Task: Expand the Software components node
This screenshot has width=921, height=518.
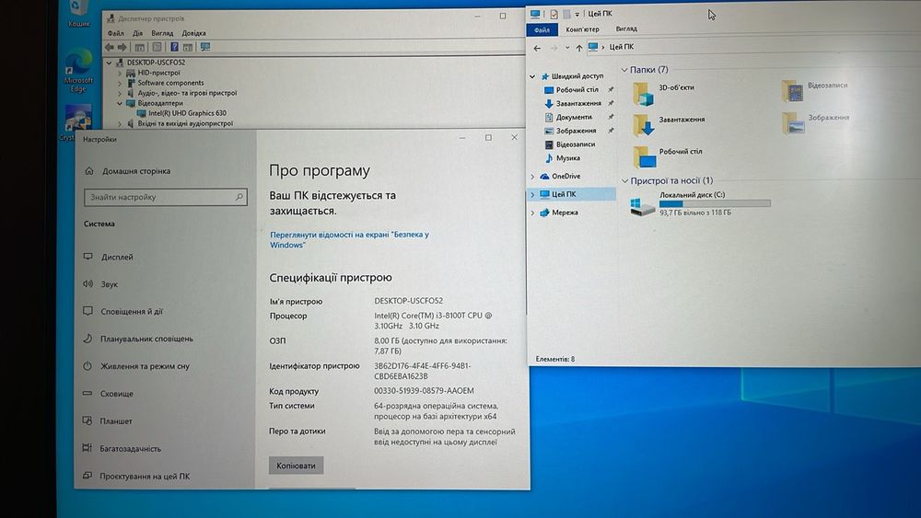Action: [119, 83]
